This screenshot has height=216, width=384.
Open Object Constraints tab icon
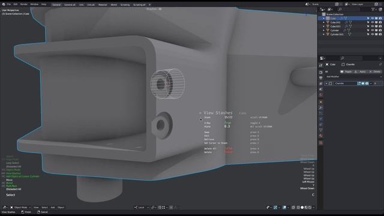pyautogui.click(x=321, y=125)
